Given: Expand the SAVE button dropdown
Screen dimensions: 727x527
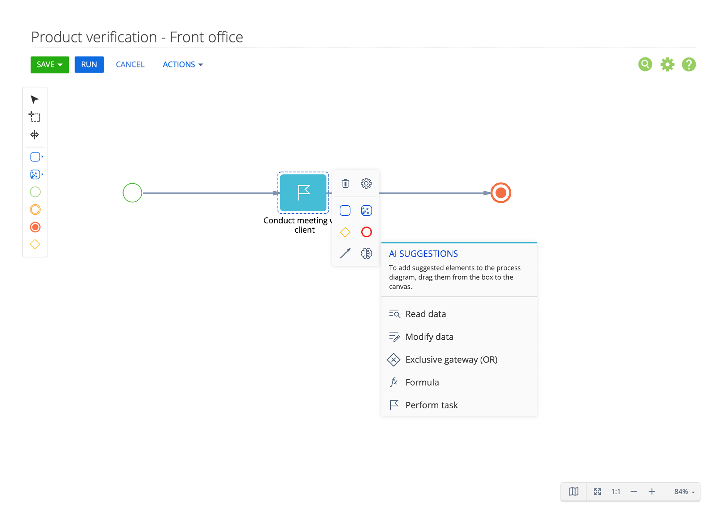Looking at the screenshot, I should [61, 64].
